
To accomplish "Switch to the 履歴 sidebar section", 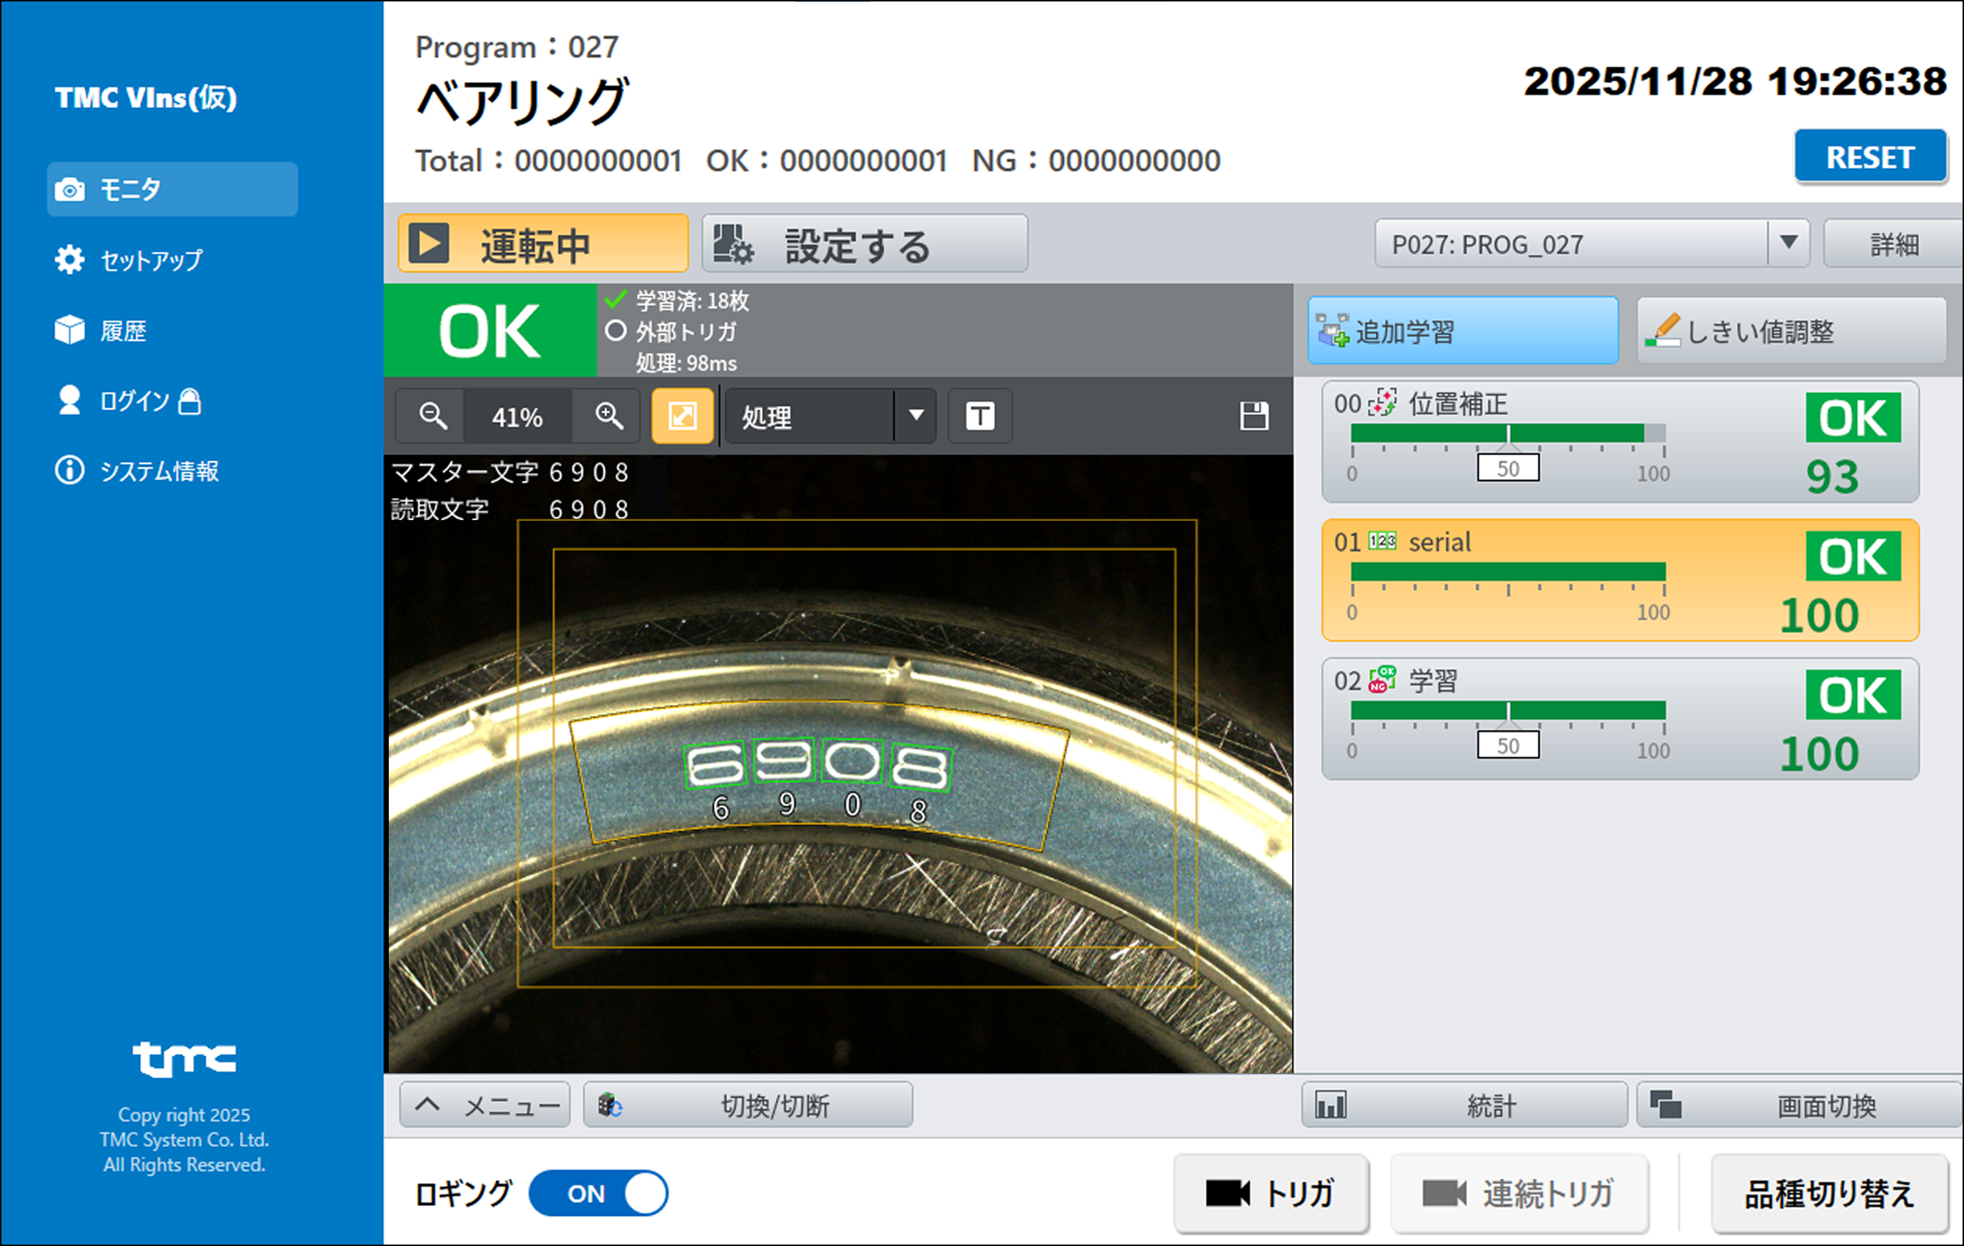I will (x=122, y=330).
